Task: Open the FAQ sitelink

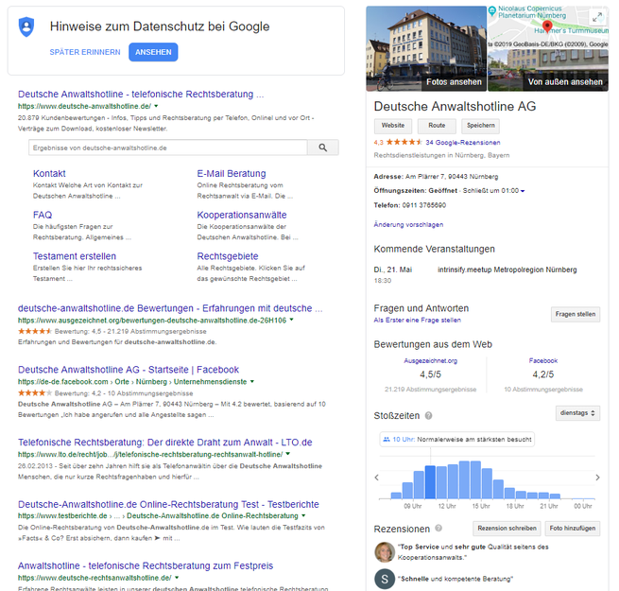Action: [43, 215]
